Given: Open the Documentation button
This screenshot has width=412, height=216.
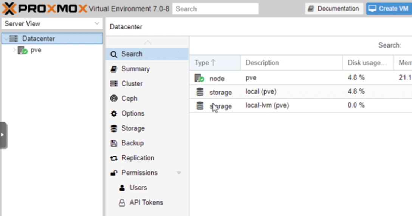Looking at the screenshot, I should (x=334, y=9).
